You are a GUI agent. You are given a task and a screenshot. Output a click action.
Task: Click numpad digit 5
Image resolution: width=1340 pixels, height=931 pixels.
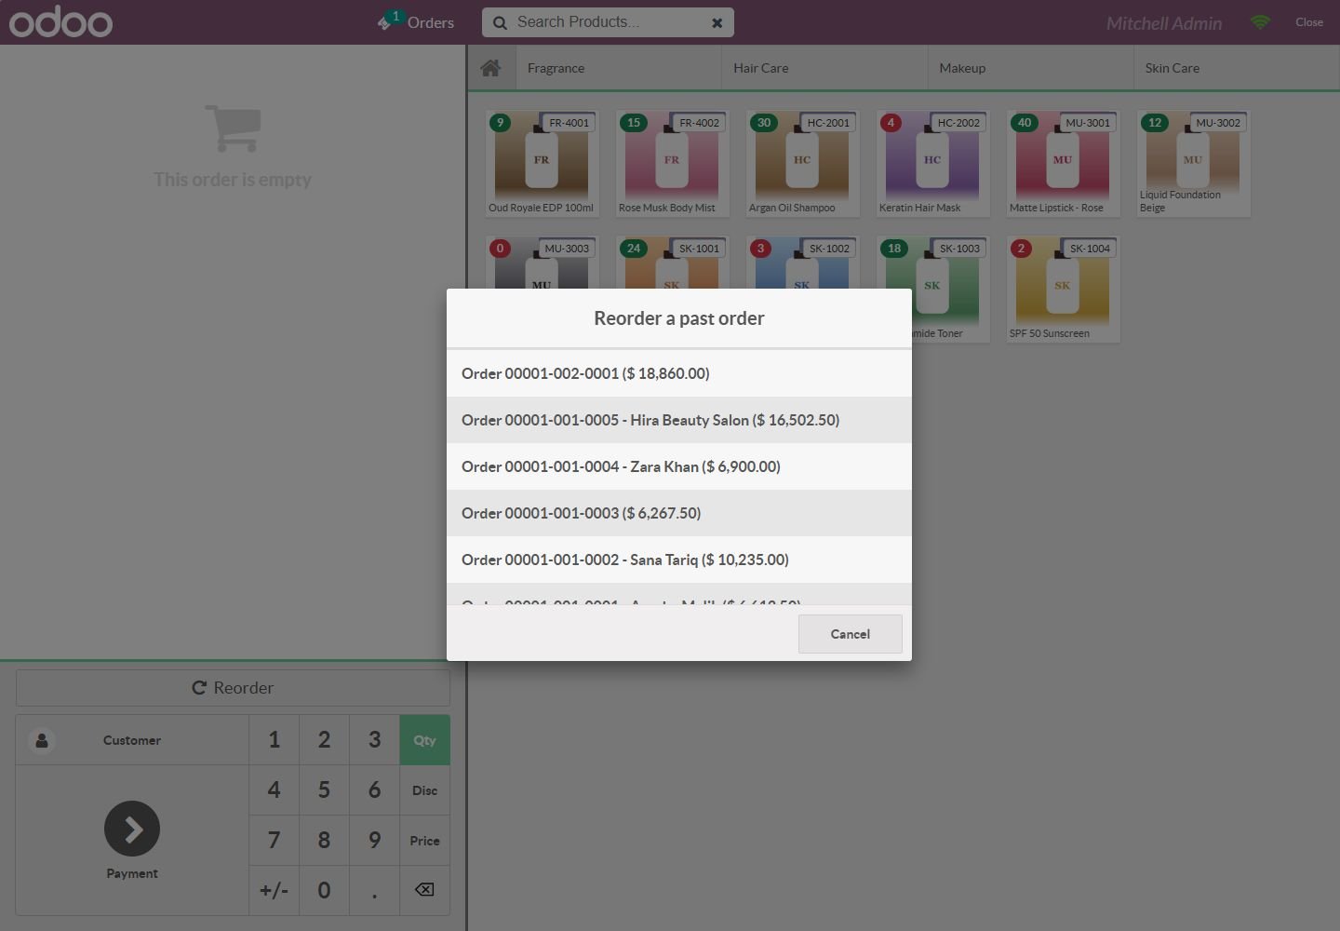tap(324, 790)
